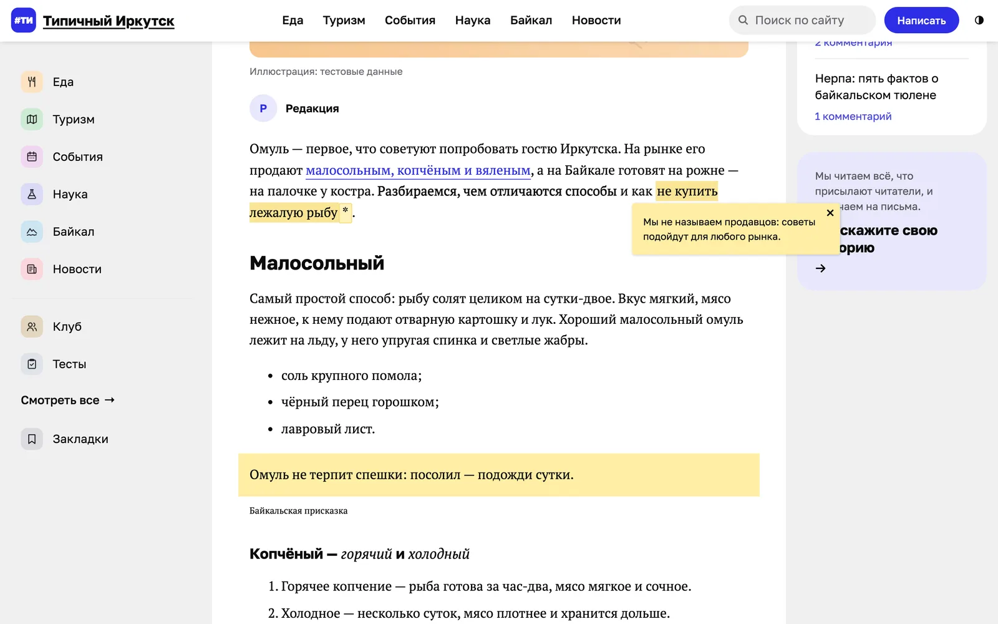Click the #ТИ logo icon
Screen dimensions: 998x624
(x=24, y=21)
